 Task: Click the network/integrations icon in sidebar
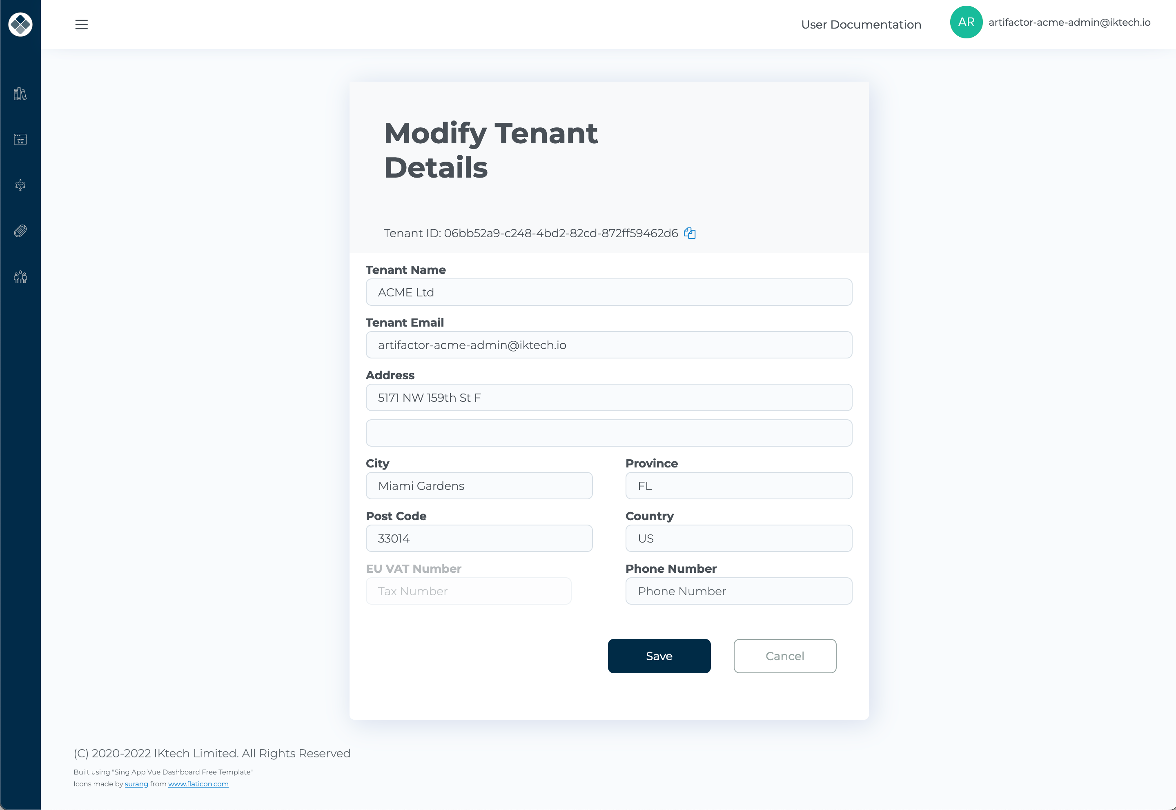20,185
